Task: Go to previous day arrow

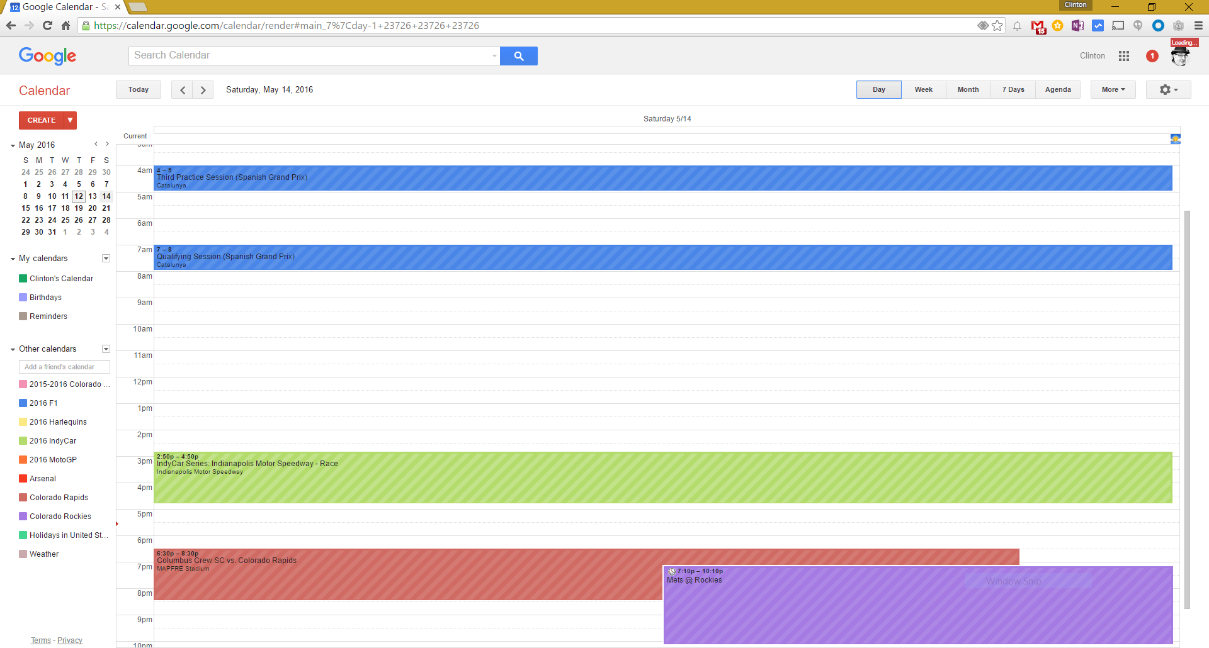Action: 183,90
